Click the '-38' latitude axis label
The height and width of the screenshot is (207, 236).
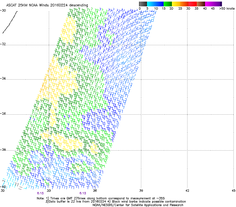(x=3, y=150)
